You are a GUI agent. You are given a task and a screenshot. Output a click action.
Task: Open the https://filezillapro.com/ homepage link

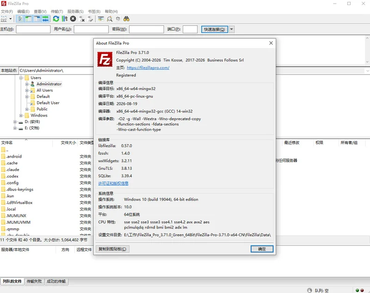point(148,67)
